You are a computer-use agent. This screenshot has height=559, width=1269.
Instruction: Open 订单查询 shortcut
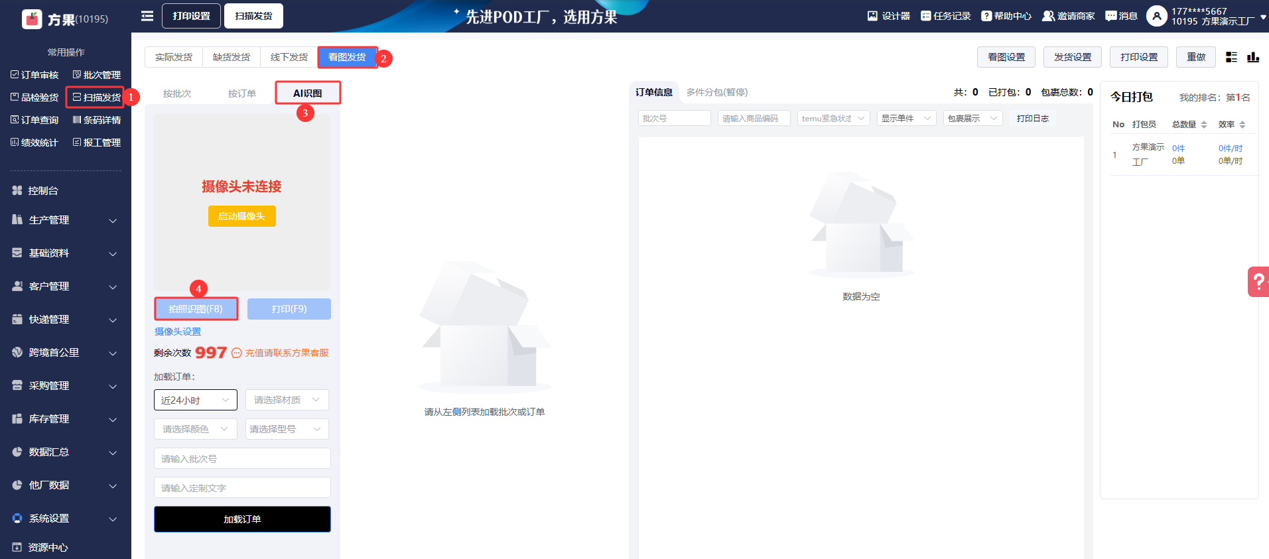34,120
